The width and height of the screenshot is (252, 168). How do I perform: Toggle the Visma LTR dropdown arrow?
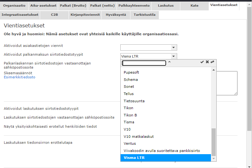coord(173,56)
